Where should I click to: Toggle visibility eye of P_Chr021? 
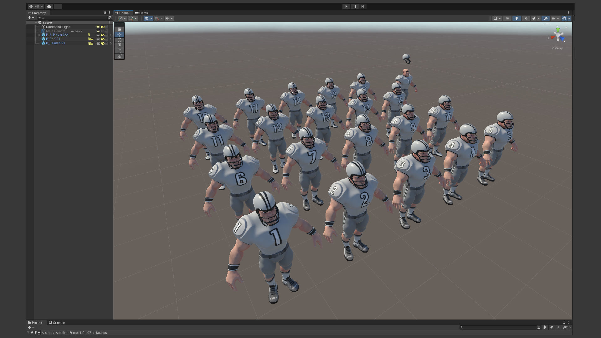pyautogui.click(x=103, y=39)
